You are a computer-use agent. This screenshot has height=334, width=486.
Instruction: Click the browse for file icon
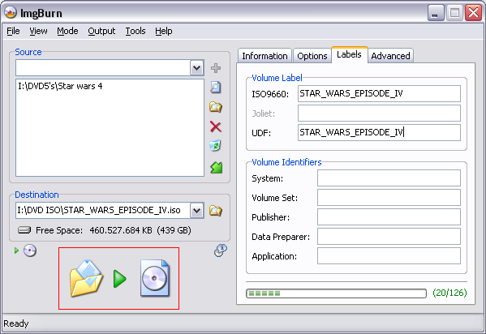pos(216,88)
